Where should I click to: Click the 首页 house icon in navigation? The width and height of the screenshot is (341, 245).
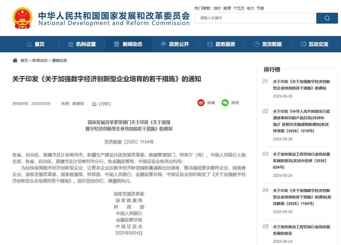(29, 44)
